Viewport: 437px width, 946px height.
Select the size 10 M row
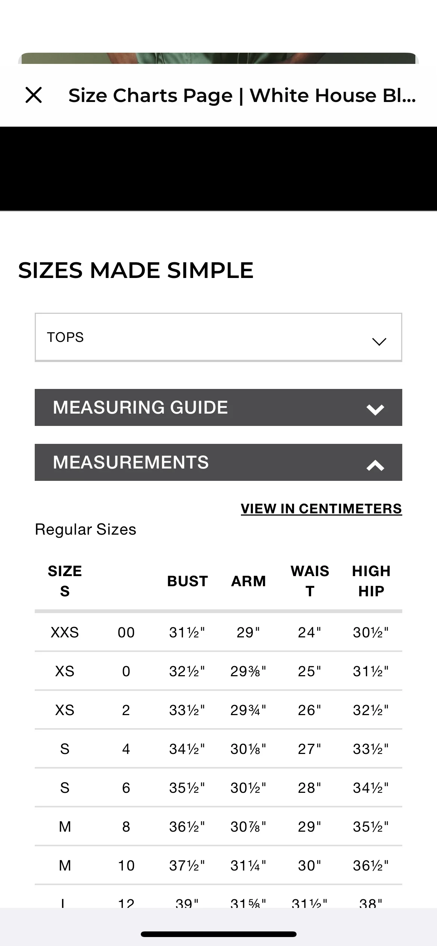(x=218, y=865)
